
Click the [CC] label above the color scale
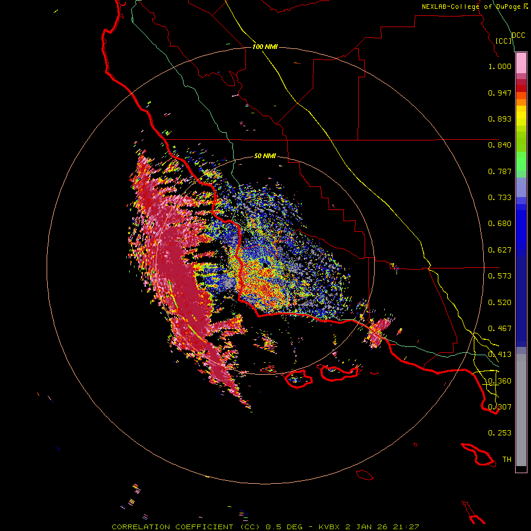pos(504,41)
